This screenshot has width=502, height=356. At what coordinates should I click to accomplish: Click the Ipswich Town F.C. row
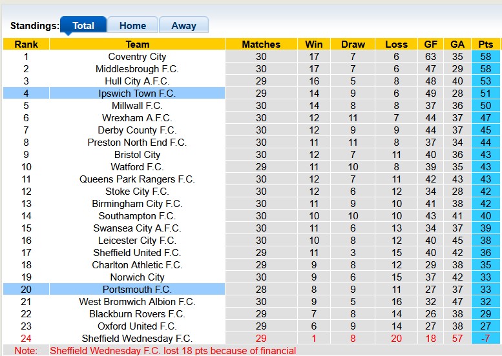[x=137, y=94]
